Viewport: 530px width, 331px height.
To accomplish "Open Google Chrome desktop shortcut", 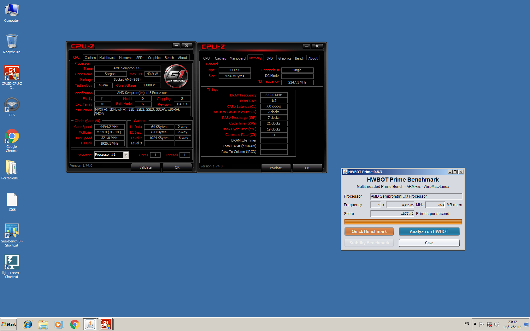I will click(x=12, y=141).
